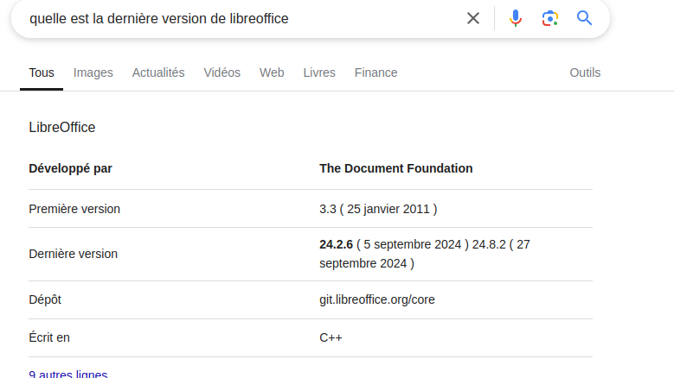Open Google Lens image search

[550, 18]
